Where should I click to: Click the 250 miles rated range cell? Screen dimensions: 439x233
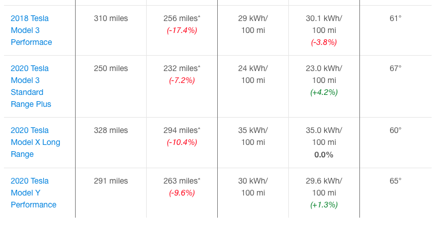(111, 68)
